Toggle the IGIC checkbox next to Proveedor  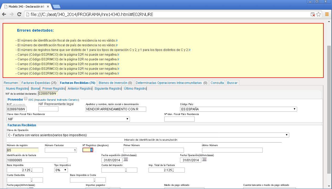pyautogui.click(x=26, y=99)
